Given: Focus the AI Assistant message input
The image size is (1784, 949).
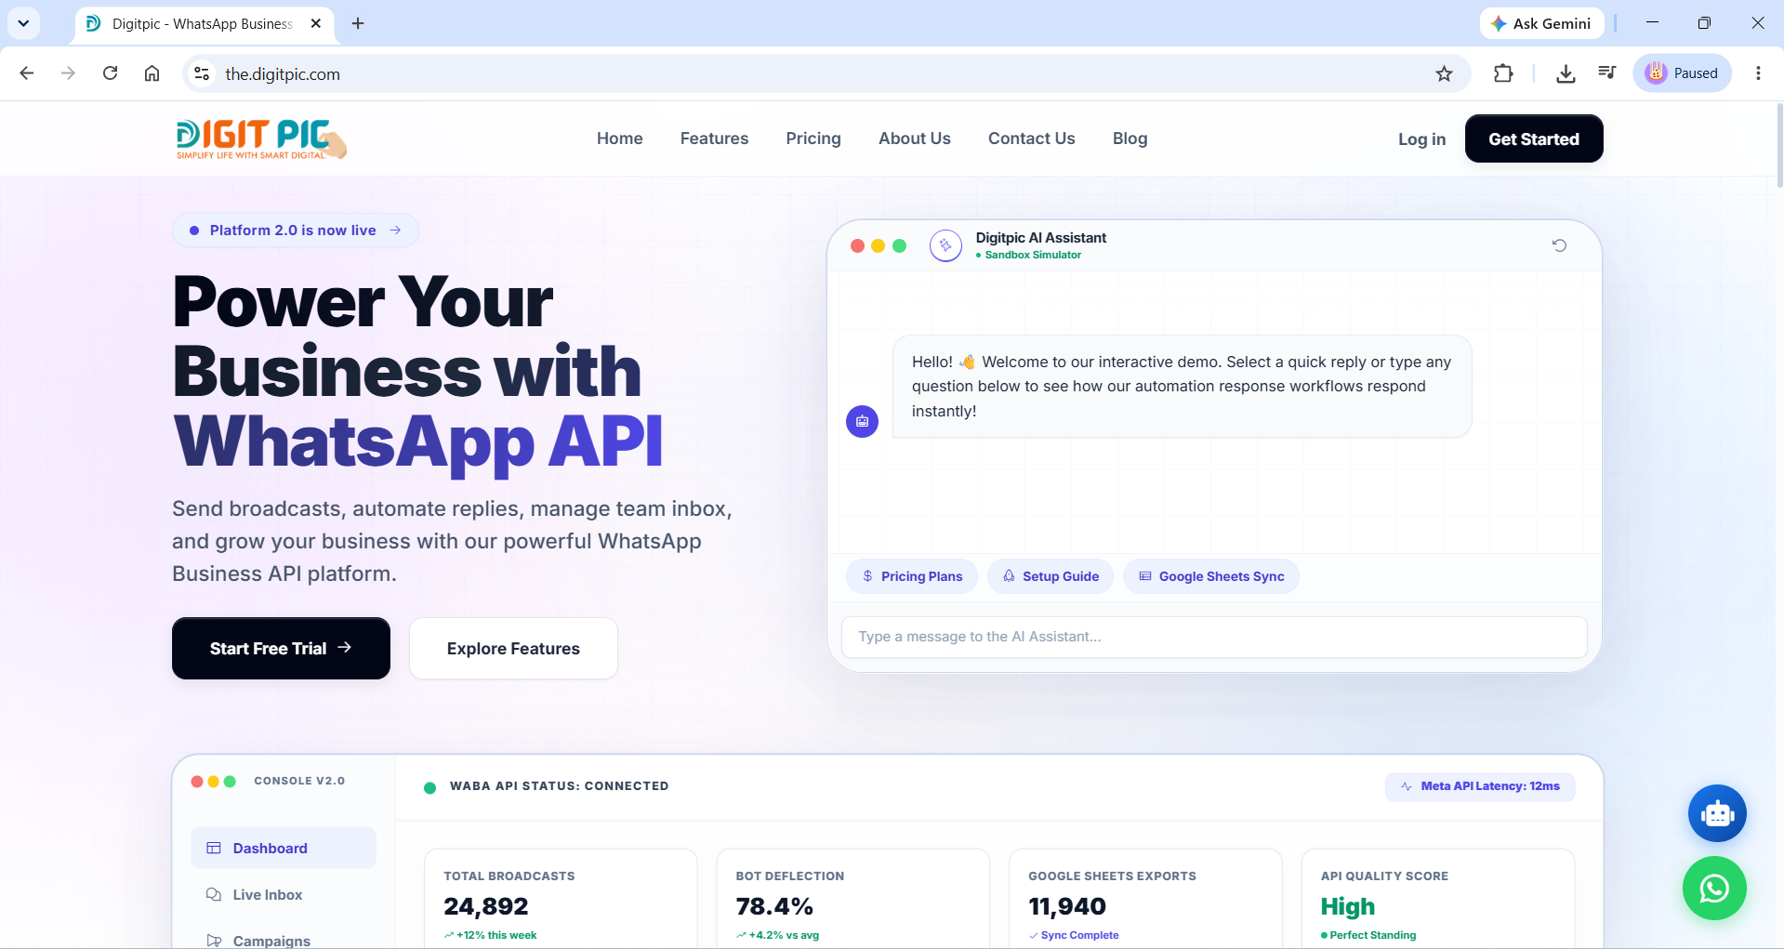Looking at the screenshot, I should [1214, 637].
